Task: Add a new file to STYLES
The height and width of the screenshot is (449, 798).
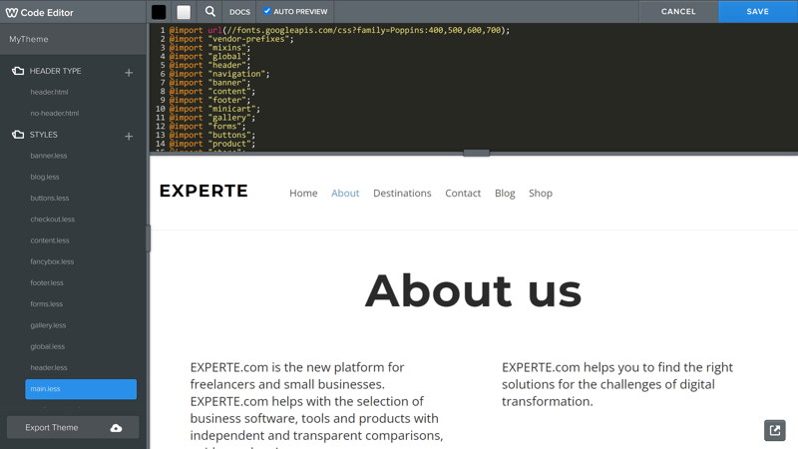Action: click(x=129, y=137)
